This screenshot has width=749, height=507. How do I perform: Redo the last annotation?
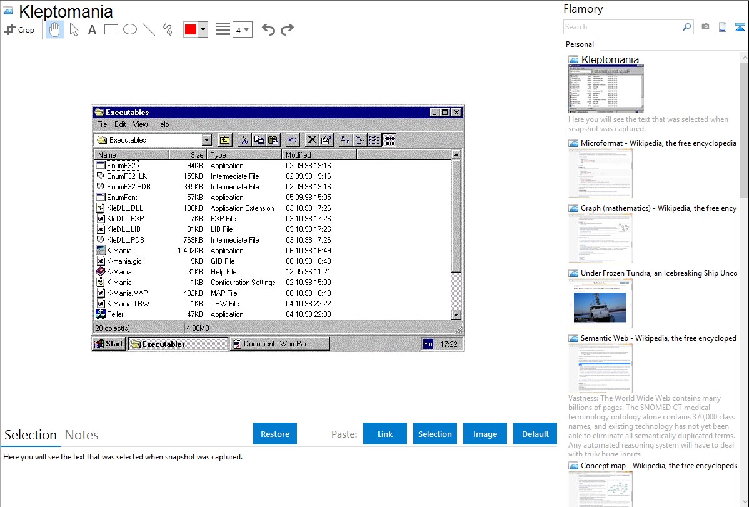pyautogui.click(x=287, y=29)
